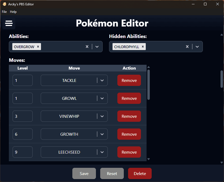Image resolution: width=224 pixels, height=182 pixels.
Task: Click the main page vertical scrollbar thumb
Action: pos(222,79)
